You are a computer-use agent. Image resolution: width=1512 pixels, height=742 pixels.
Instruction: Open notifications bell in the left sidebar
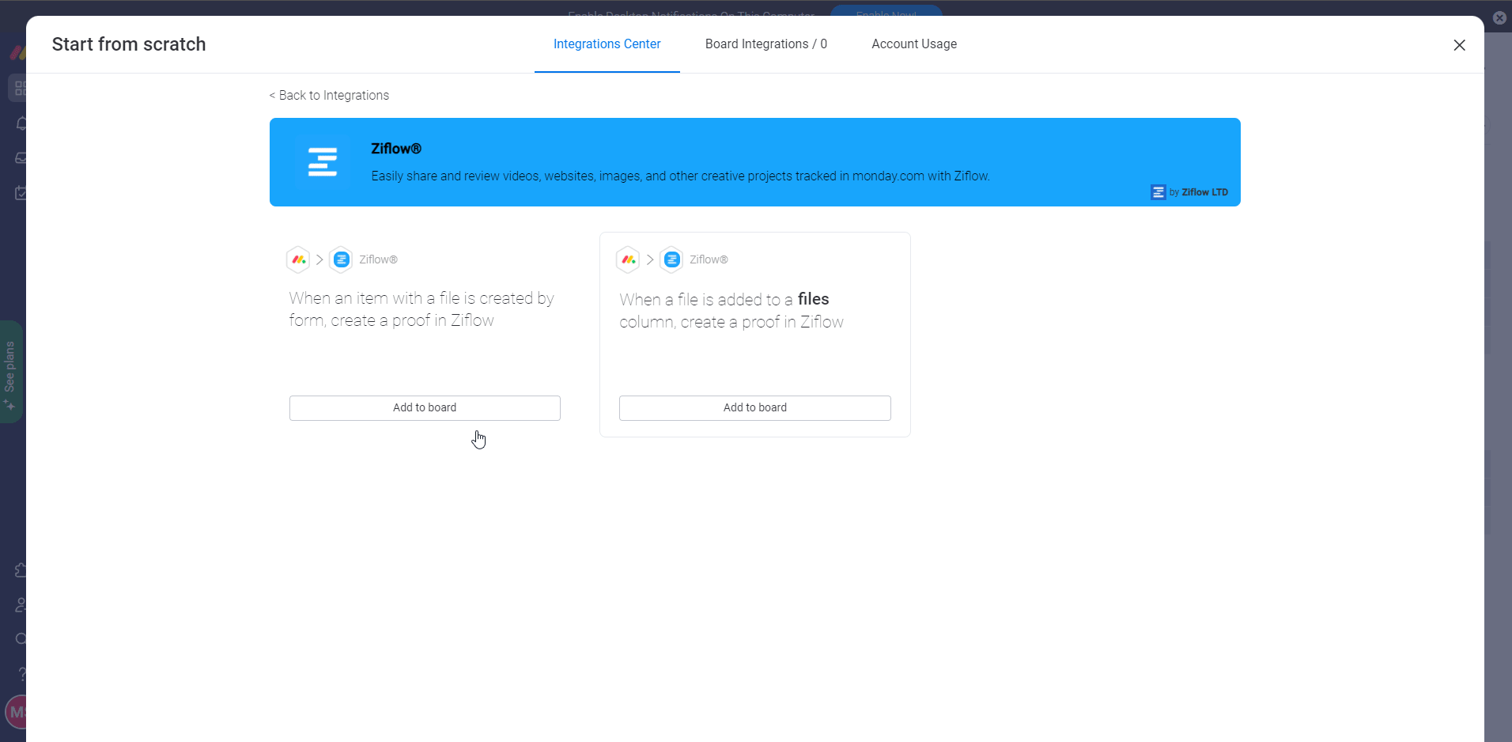(x=21, y=124)
